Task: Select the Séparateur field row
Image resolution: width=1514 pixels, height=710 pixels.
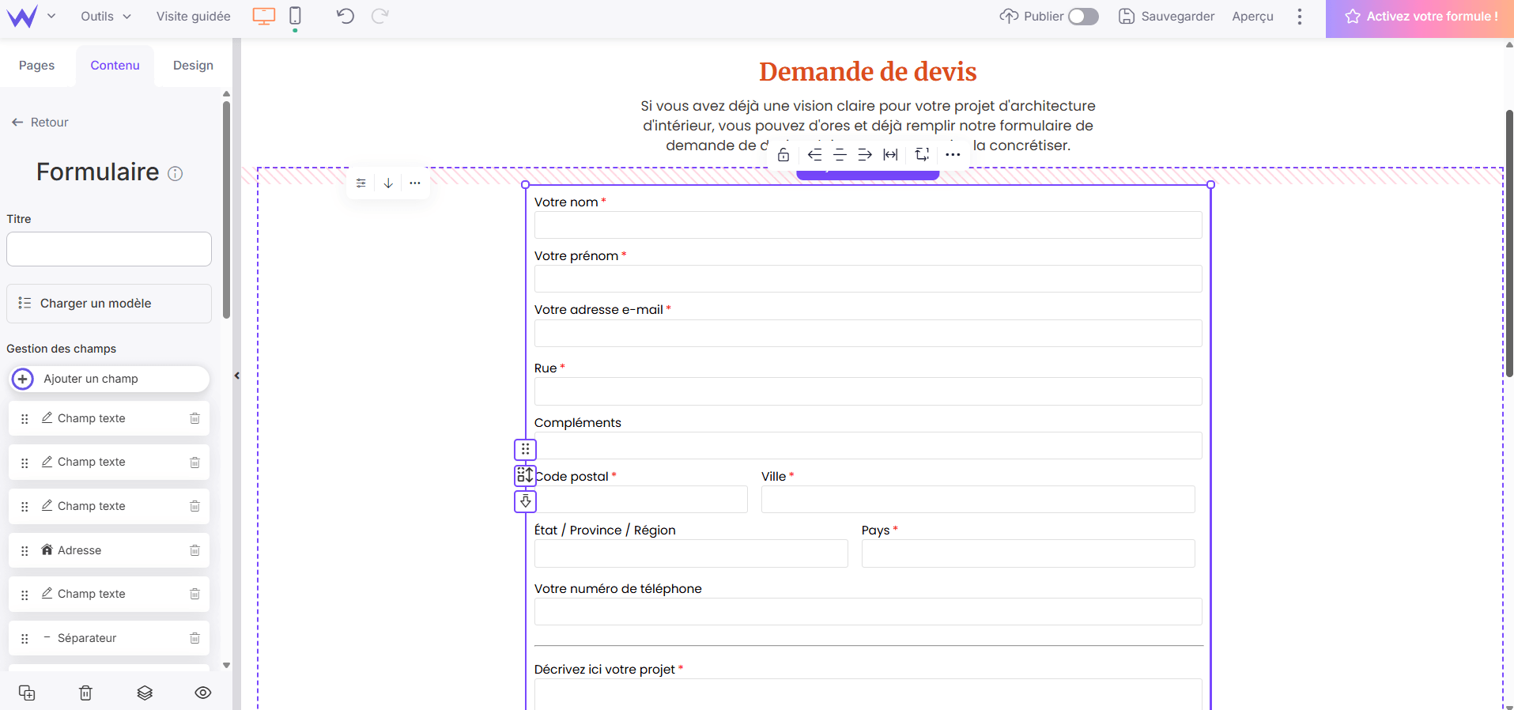Action: [x=109, y=638]
